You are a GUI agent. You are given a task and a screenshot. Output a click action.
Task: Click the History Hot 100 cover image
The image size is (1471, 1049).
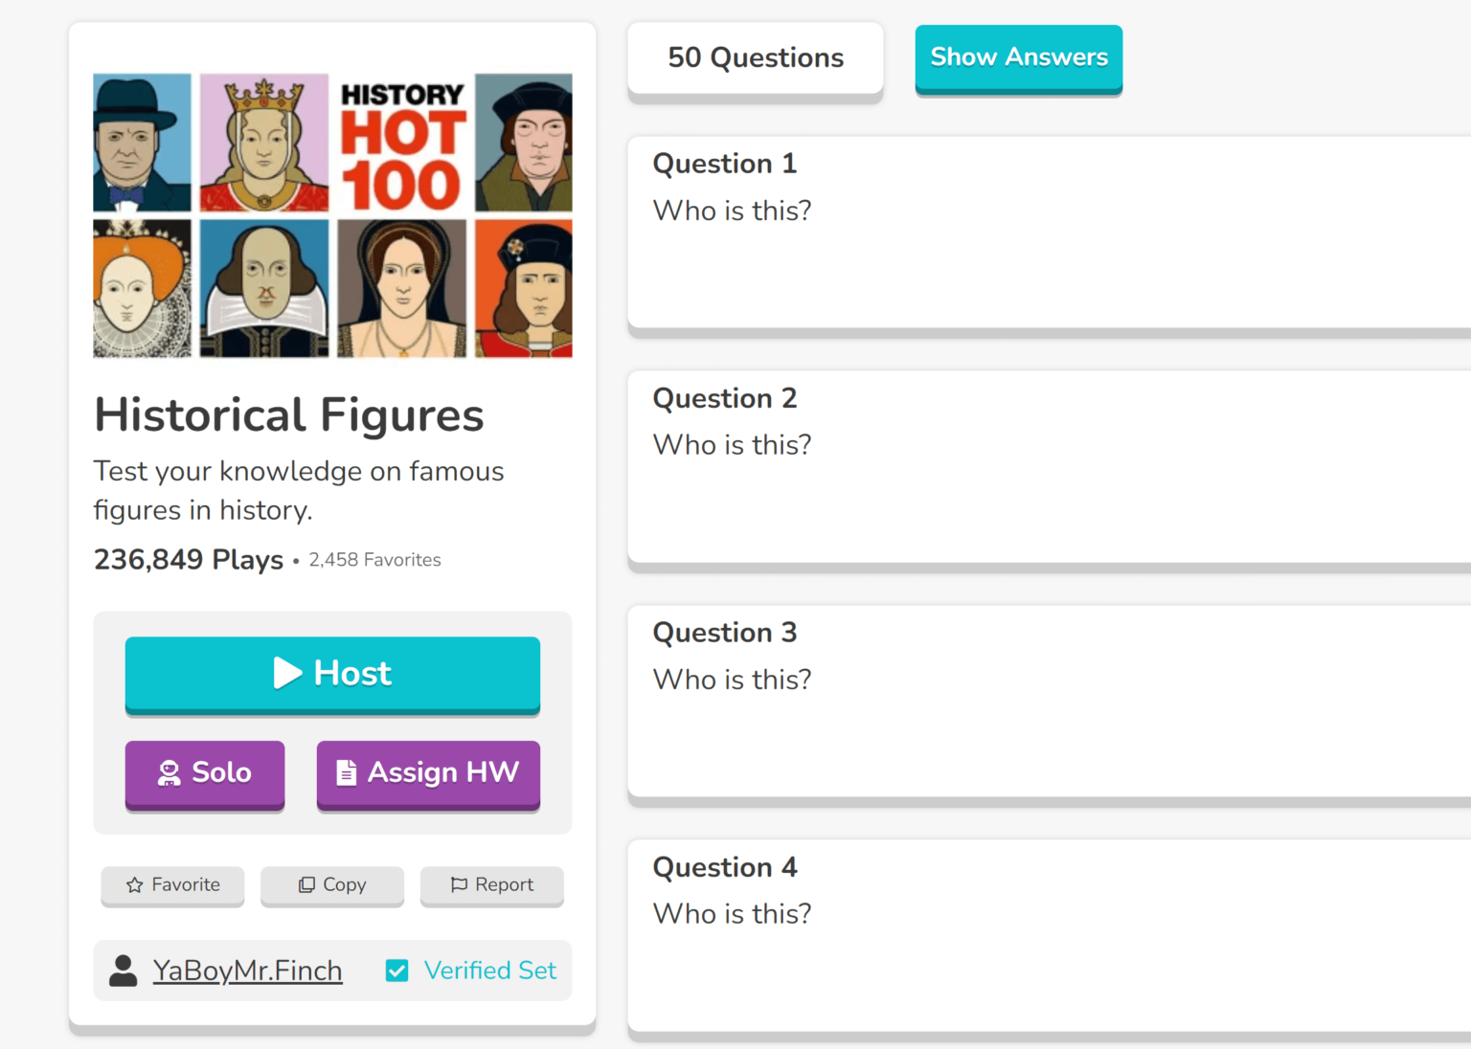click(332, 215)
